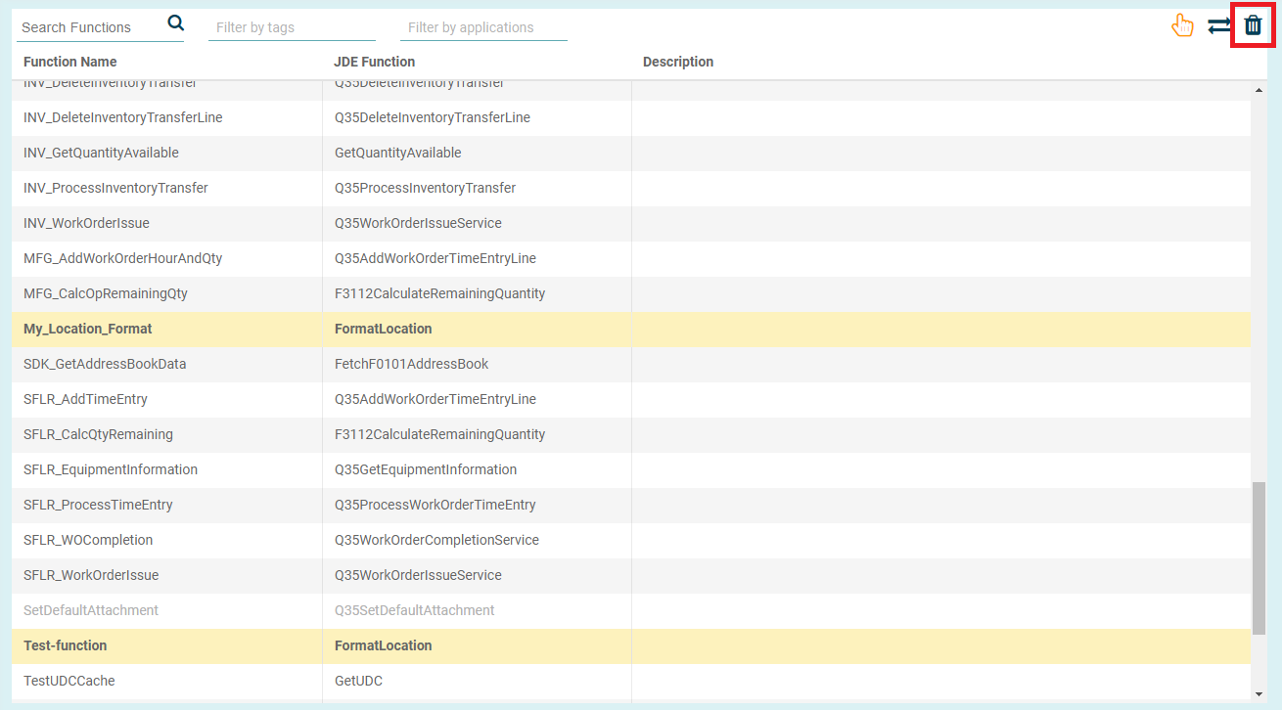Click the Q35ProcessInventoryTransfer JDE function cell
Viewport: 1282px width, 710px height.
(x=425, y=188)
